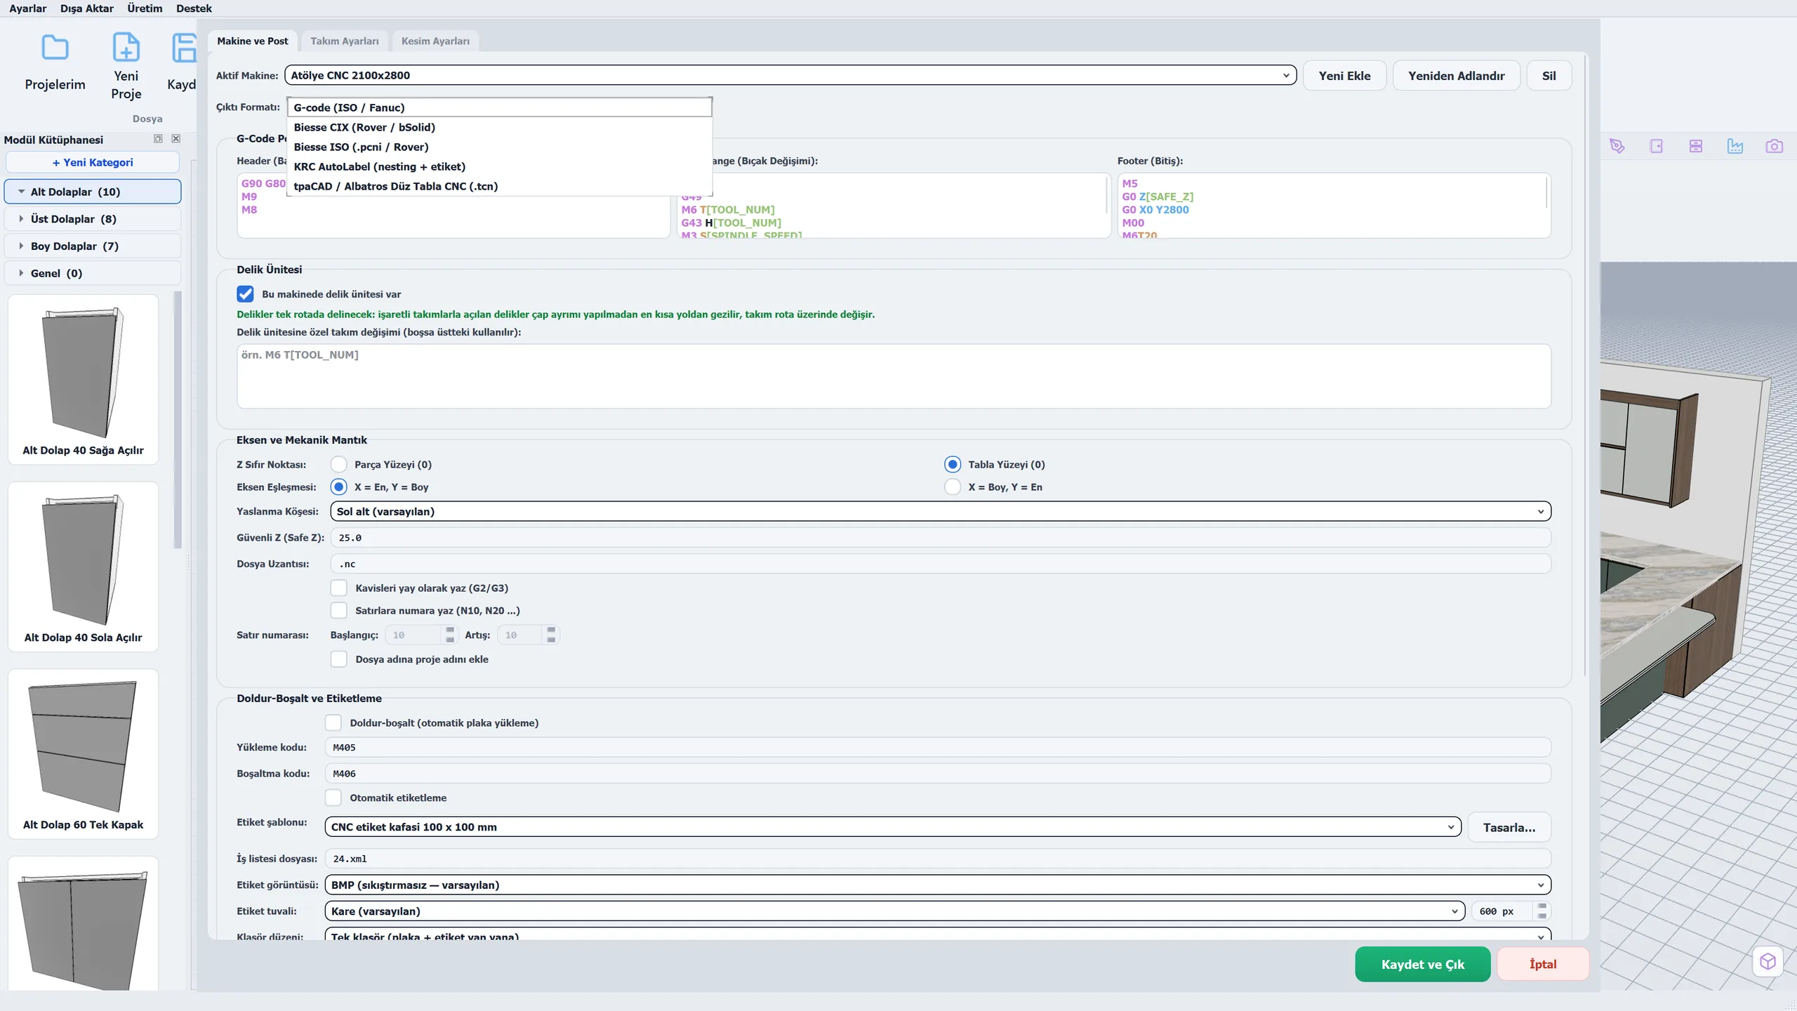Close the Modül Kütüphanesi panel
Viewport: 1797px width, 1011px height.
coord(176,139)
